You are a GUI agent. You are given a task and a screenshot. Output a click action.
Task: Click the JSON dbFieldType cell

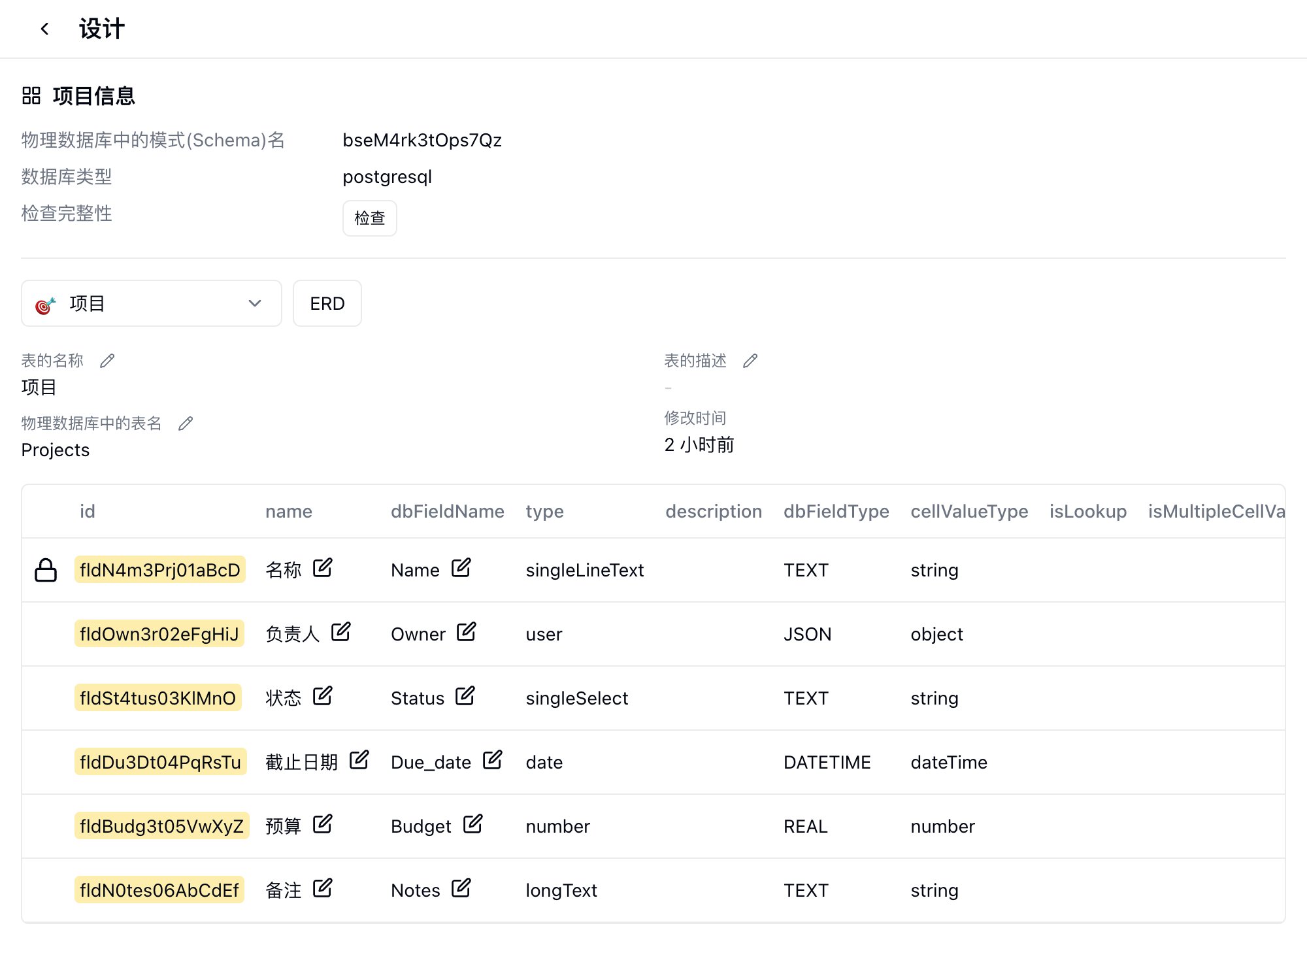(808, 634)
